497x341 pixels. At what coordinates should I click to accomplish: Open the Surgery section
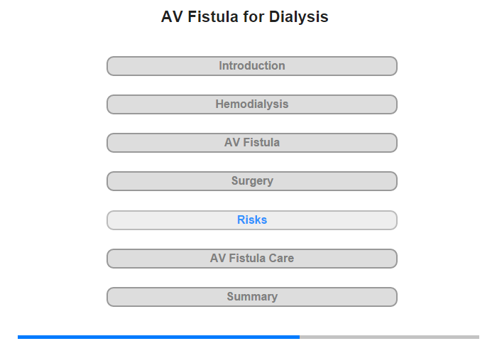[251, 181]
